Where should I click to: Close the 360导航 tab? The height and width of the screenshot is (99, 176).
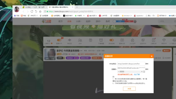point(46,7)
